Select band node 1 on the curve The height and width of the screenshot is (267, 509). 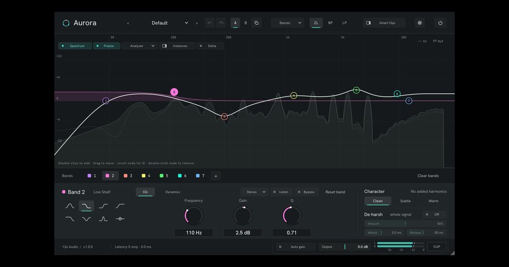(x=106, y=100)
